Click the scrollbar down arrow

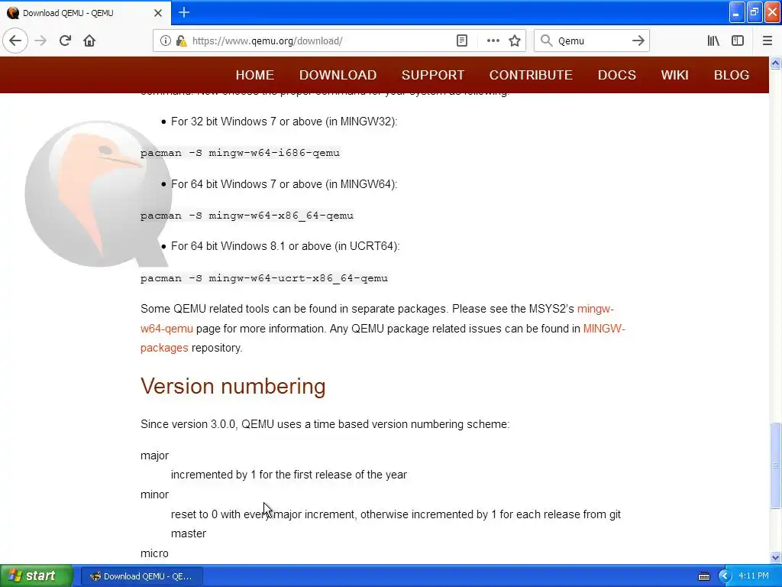[776, 557]
